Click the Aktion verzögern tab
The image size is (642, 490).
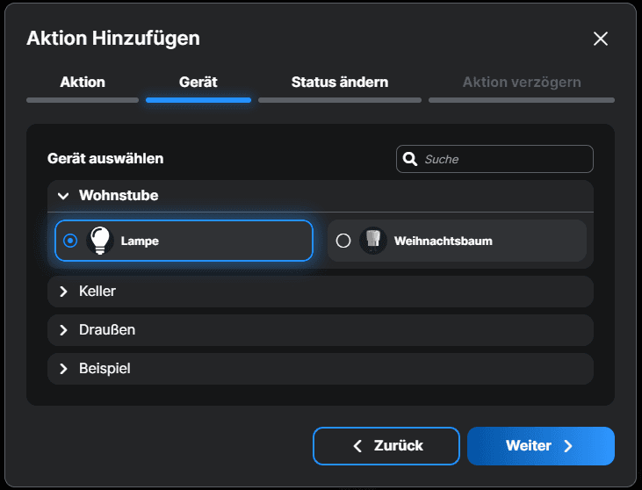[522, 83]
